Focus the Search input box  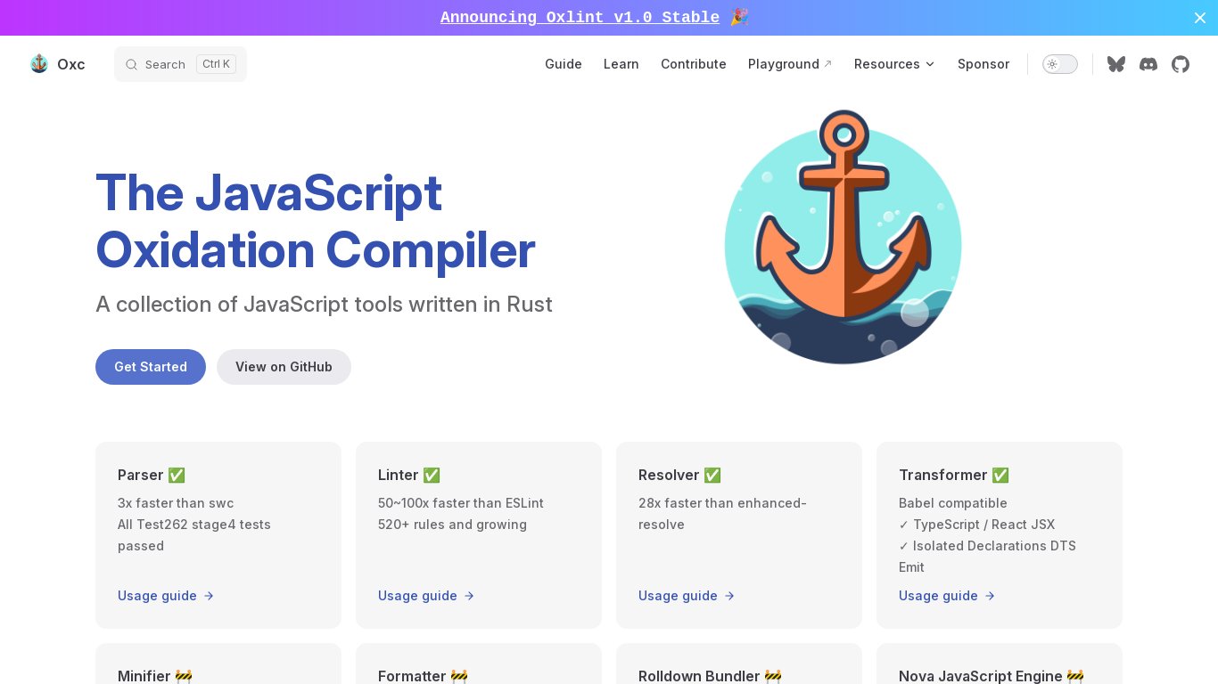pyautogui.click(x=180, y=64)
